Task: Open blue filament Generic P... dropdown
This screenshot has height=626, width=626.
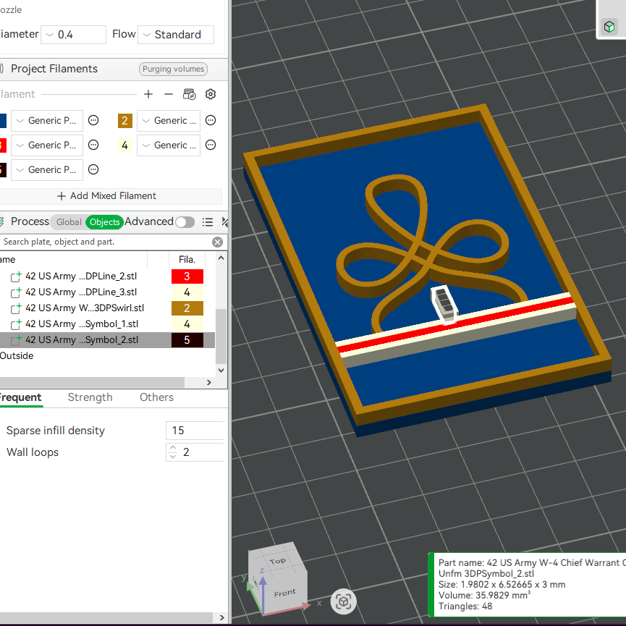Action: pyautogui.click(x=47, y=121)
